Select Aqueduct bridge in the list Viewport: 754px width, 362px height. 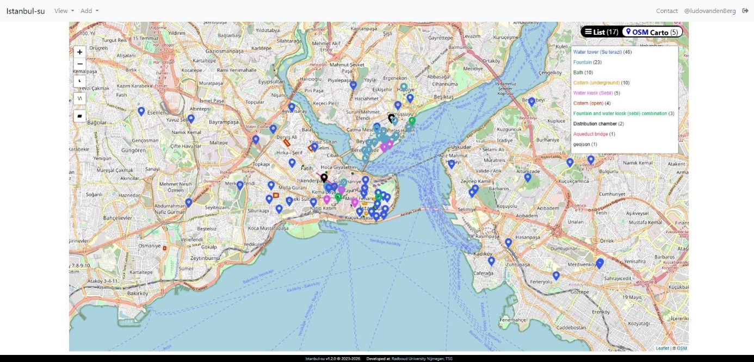[594, 134]
